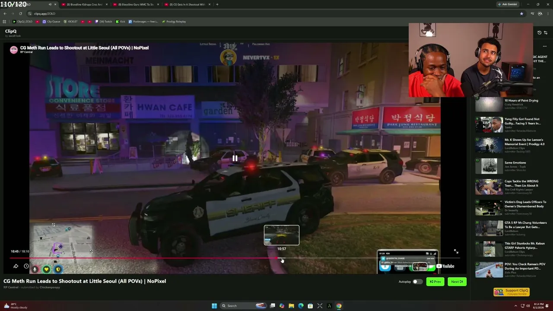Select the 'Same Emotions' queue clip
Screen dimensions: 553x311
click(511, 166)
